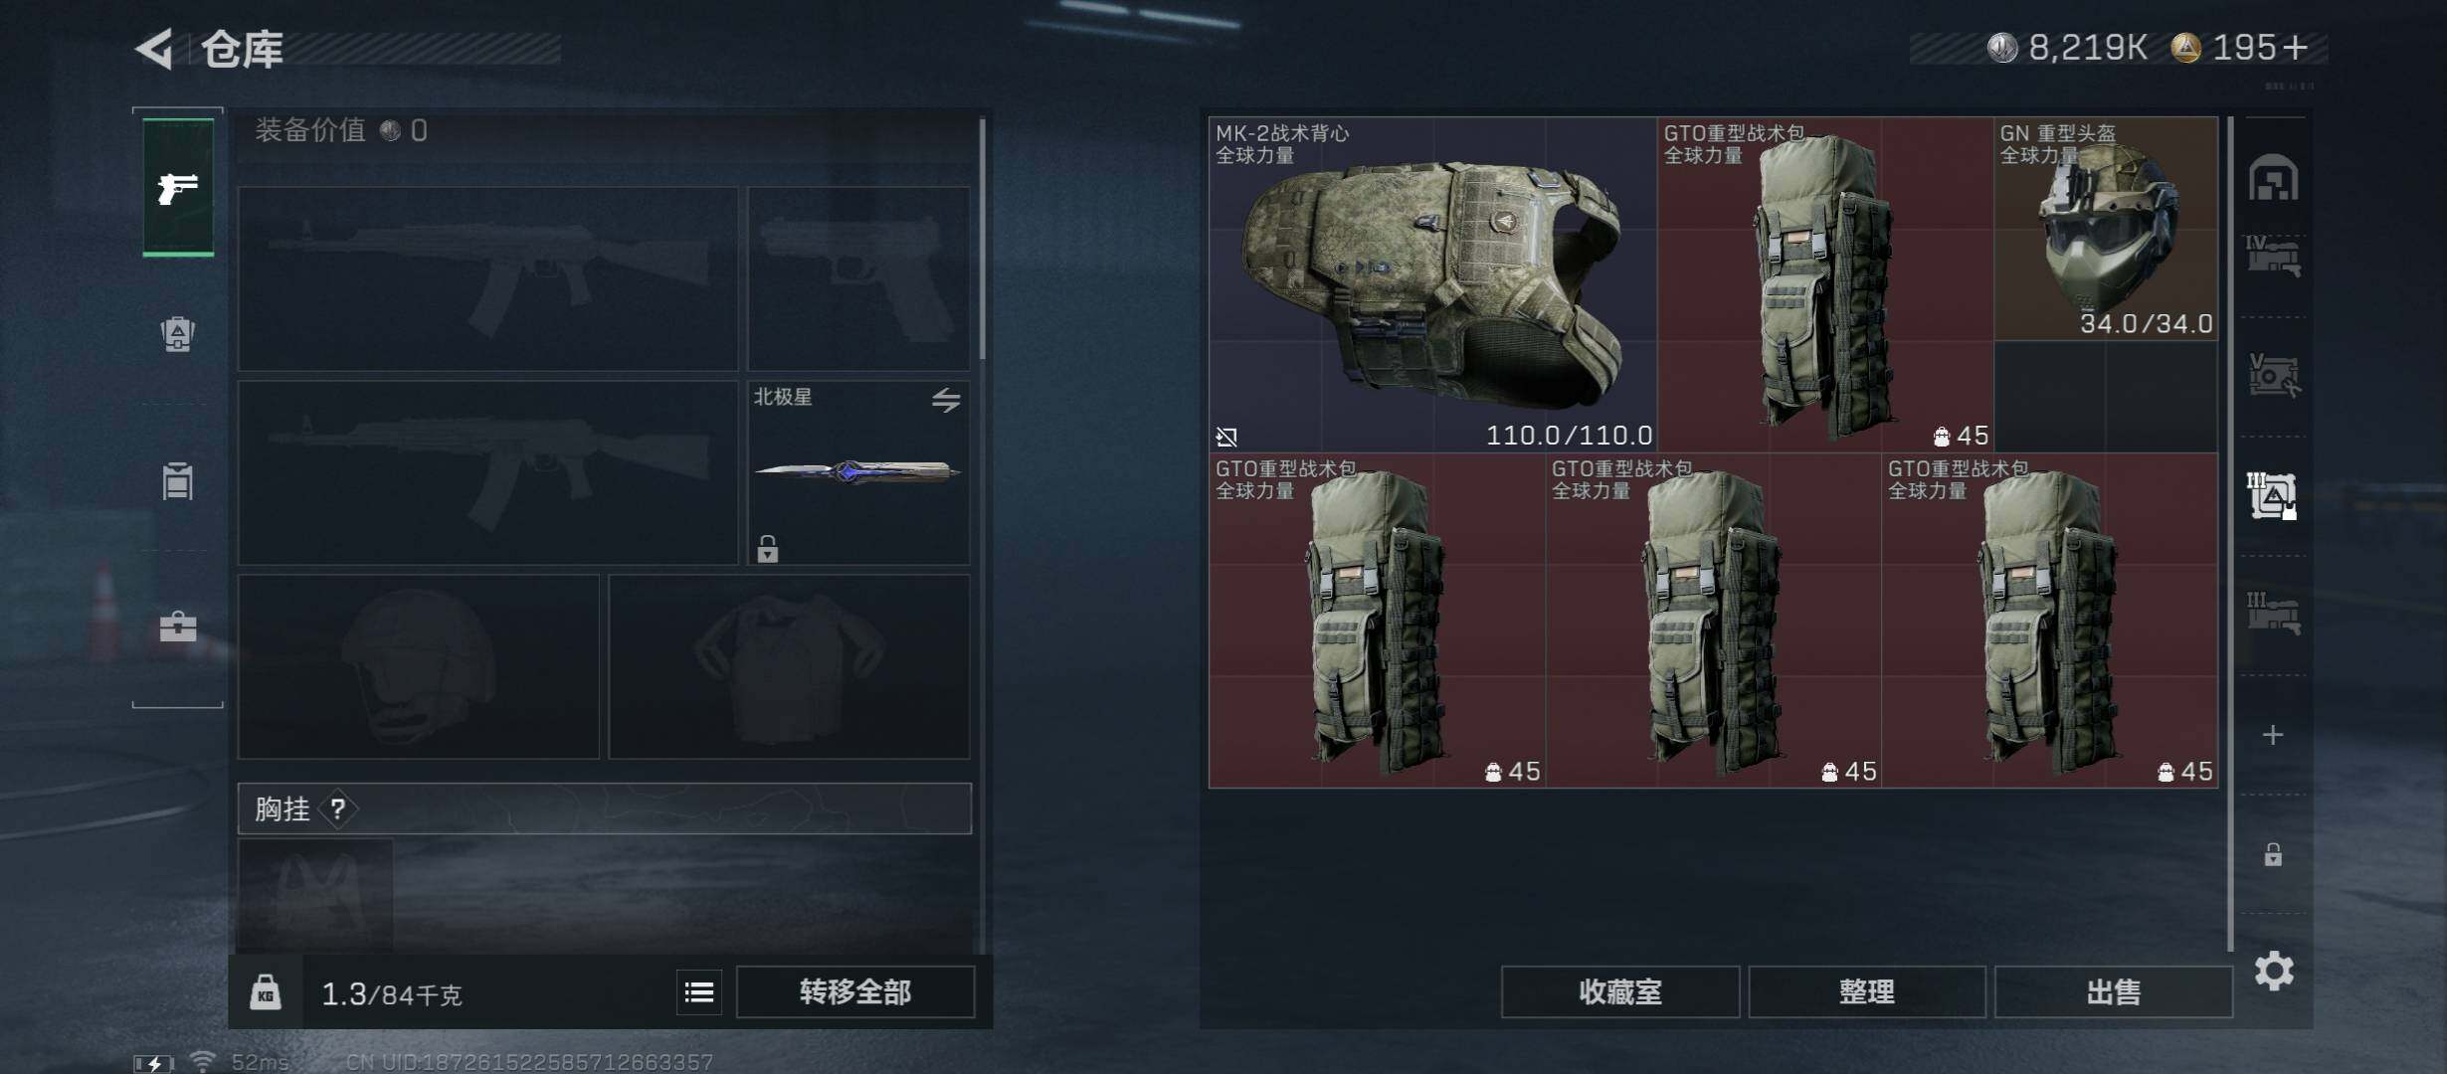Open the backpack tab in left sidebar
Screen dimensions: 2447x1074
click(x=178, y=333)
